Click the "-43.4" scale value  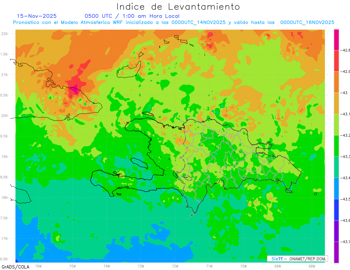tap(345, 178)
